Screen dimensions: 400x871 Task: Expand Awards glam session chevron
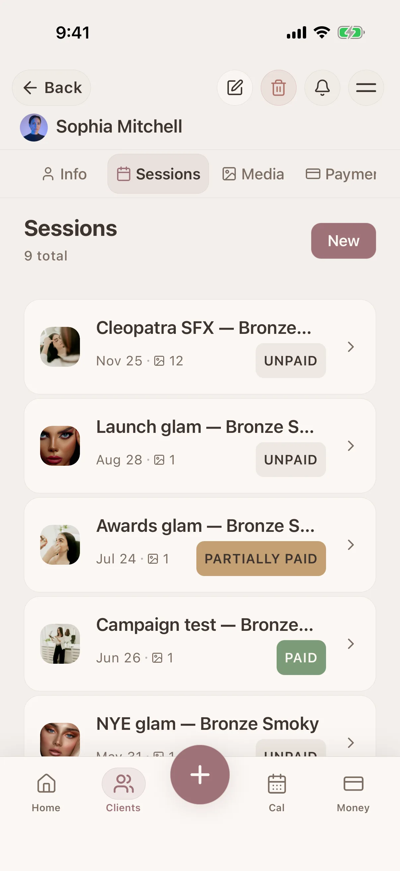[x=351, y=545]
